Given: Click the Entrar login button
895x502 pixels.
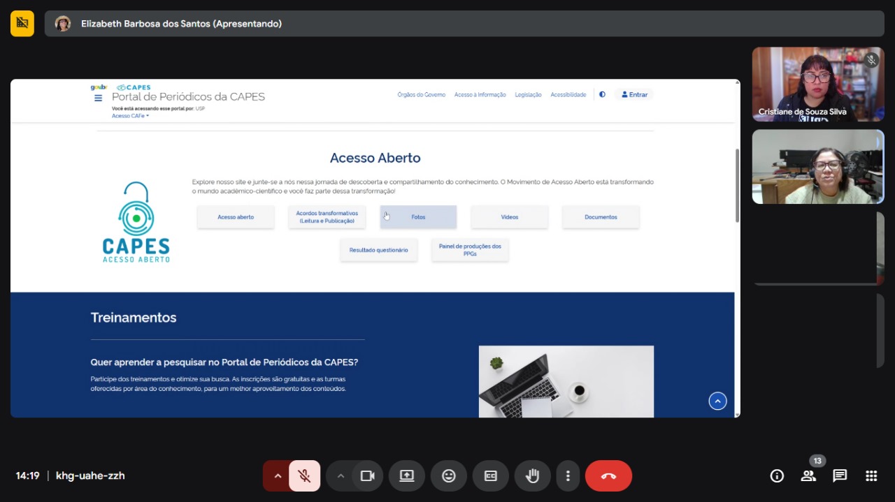Looking at the screenshot, I should point(634,95).
